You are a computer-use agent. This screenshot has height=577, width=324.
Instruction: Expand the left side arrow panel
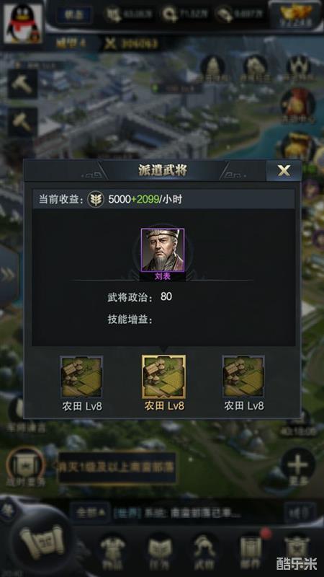pos(8,275)
